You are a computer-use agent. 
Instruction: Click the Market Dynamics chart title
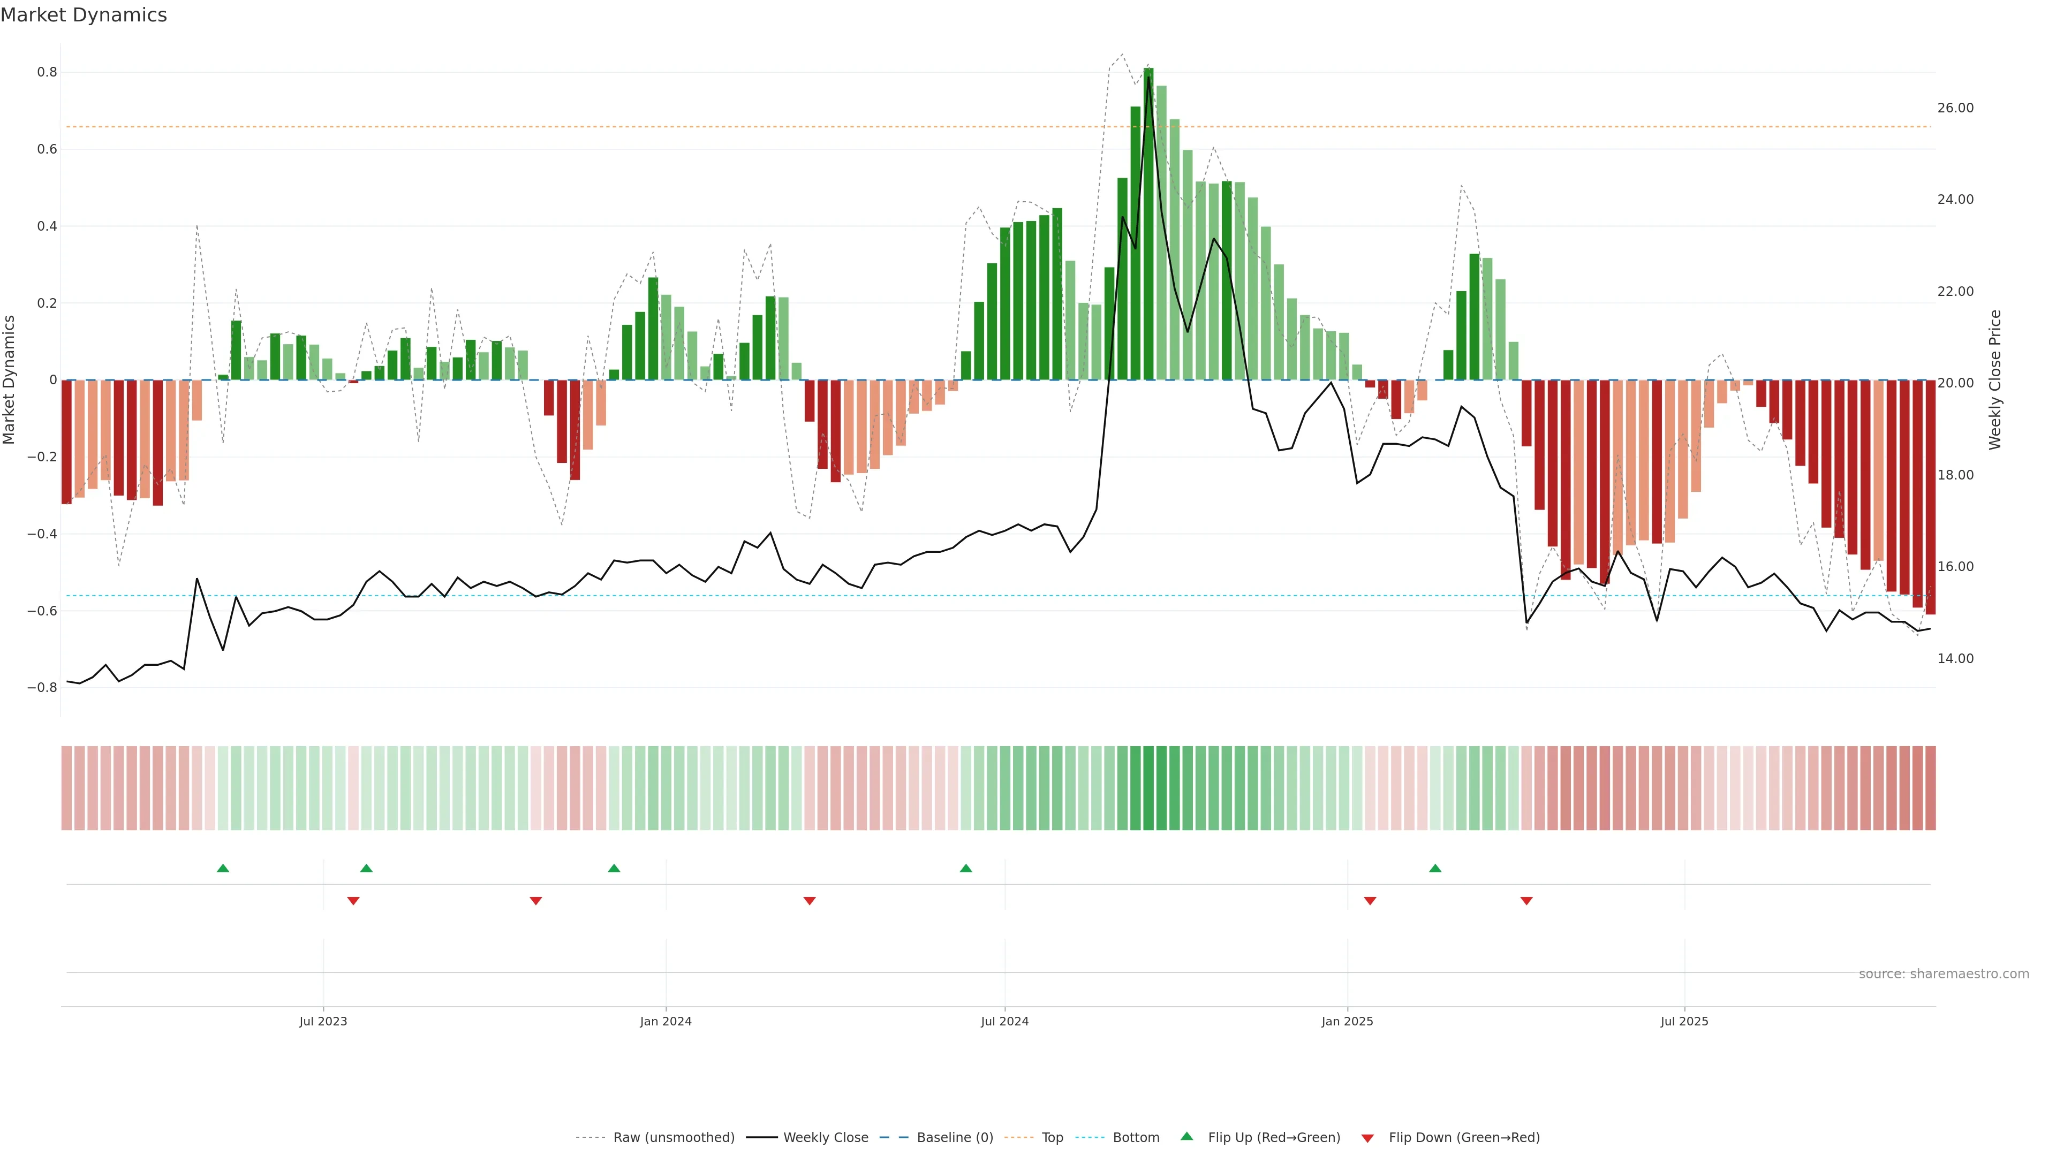pos(84,15)
